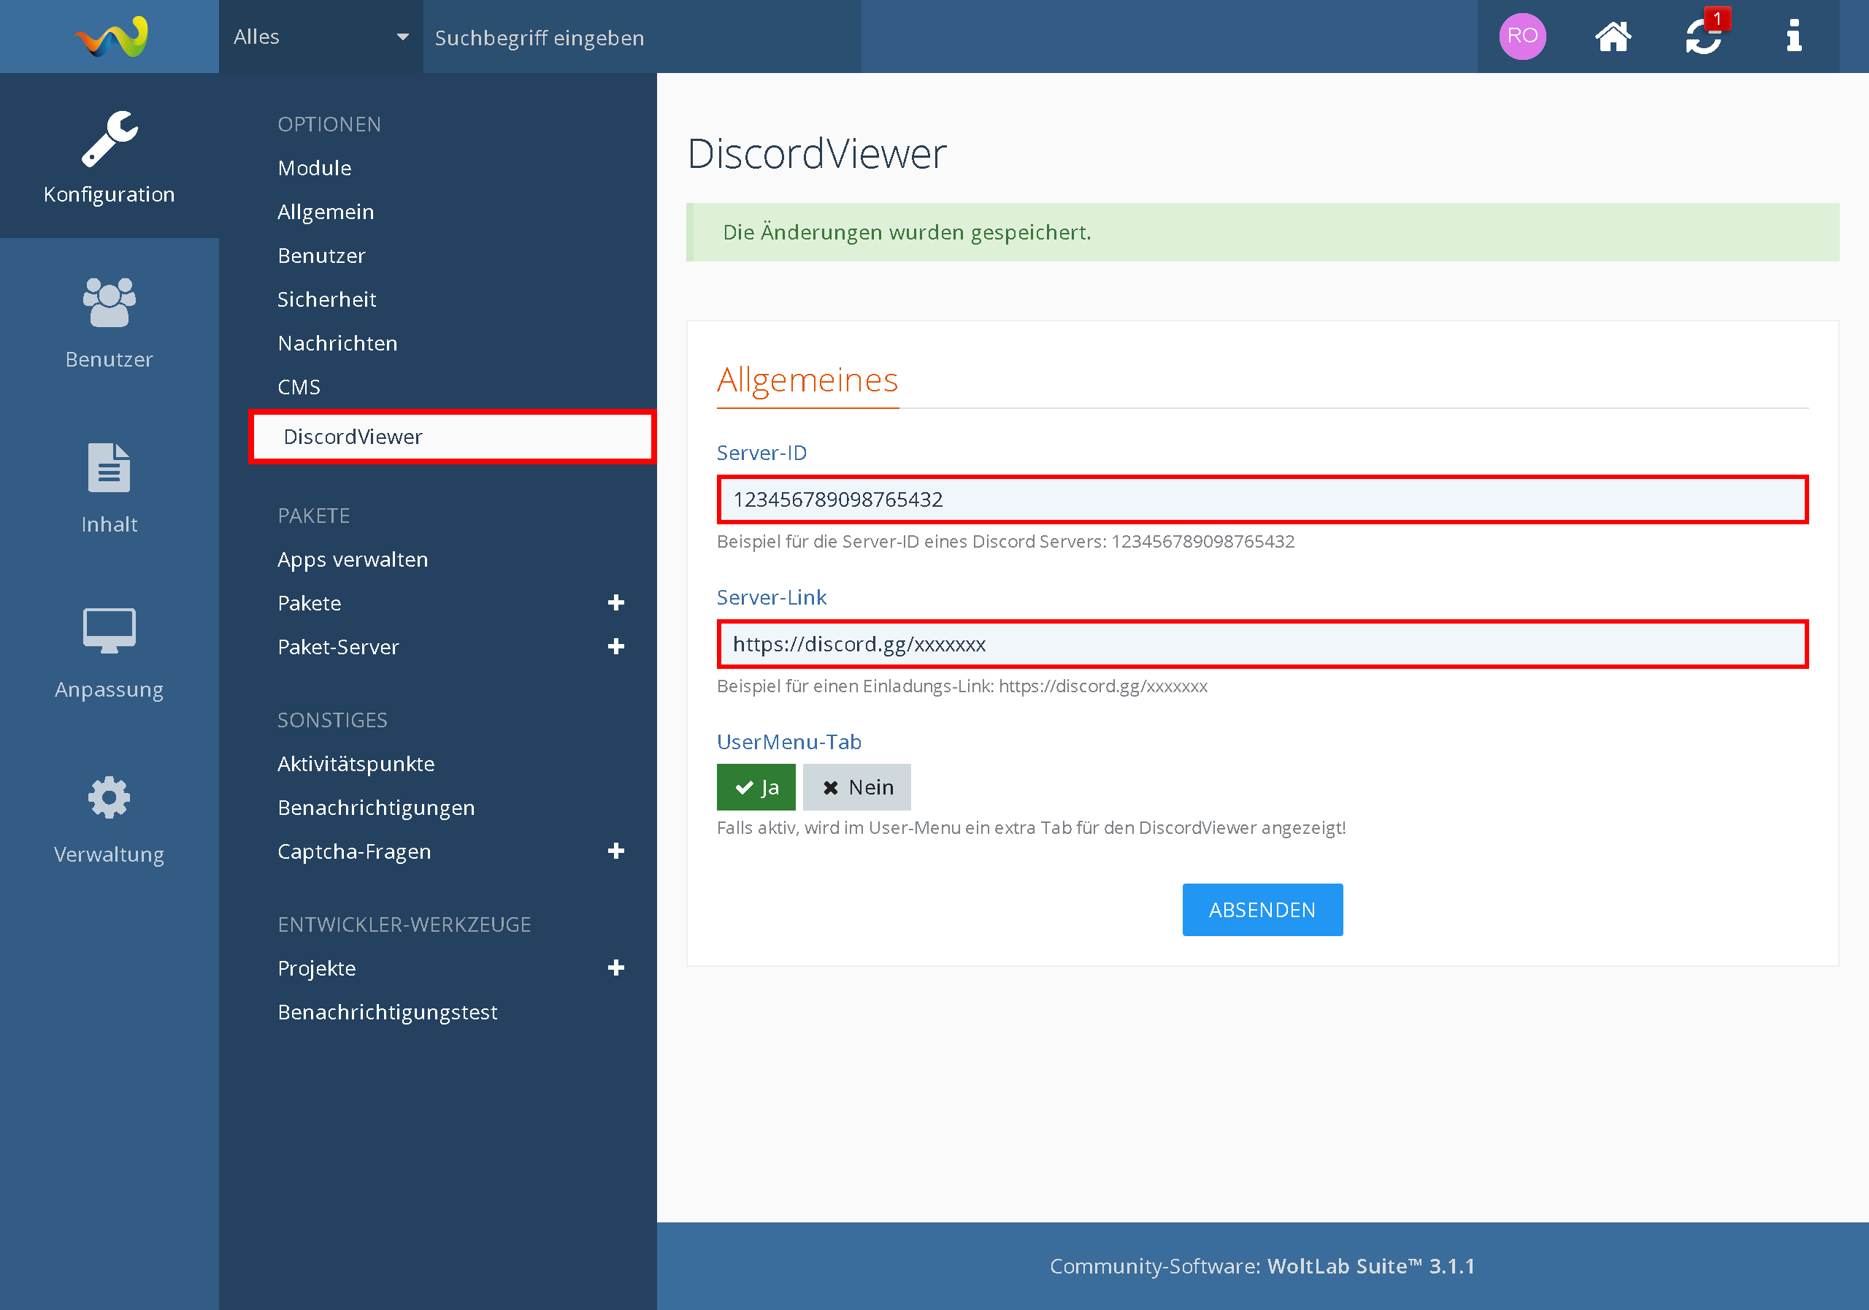Focus the Server-Link input field
Screen dimensions: 1869x1310
[1262, 644]
